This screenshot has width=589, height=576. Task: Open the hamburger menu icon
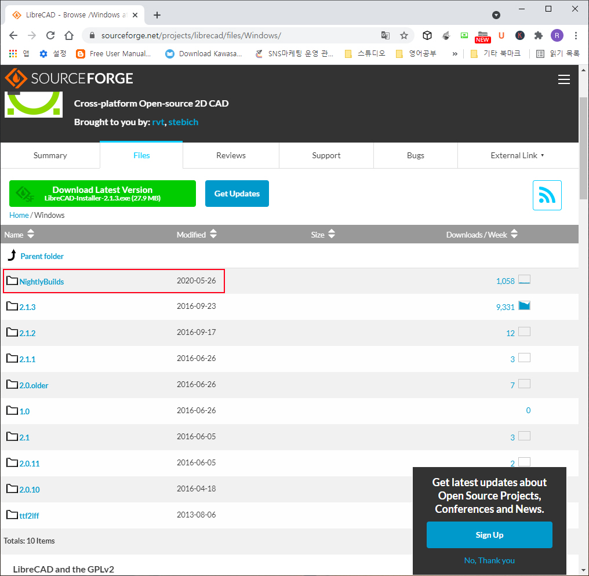(x=563, y=79)
